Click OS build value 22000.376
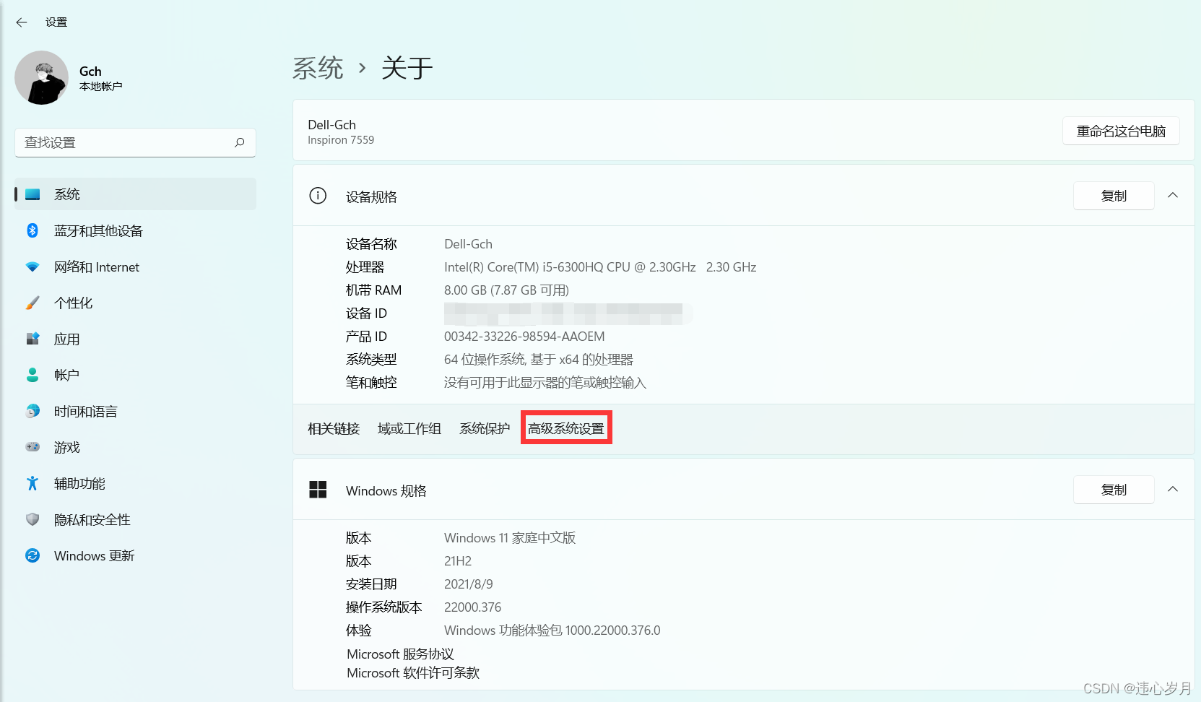Screen dimensions: 1201x702 click(x=472, y=607)
